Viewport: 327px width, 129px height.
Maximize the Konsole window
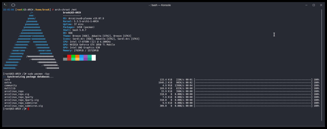point(314,5)
